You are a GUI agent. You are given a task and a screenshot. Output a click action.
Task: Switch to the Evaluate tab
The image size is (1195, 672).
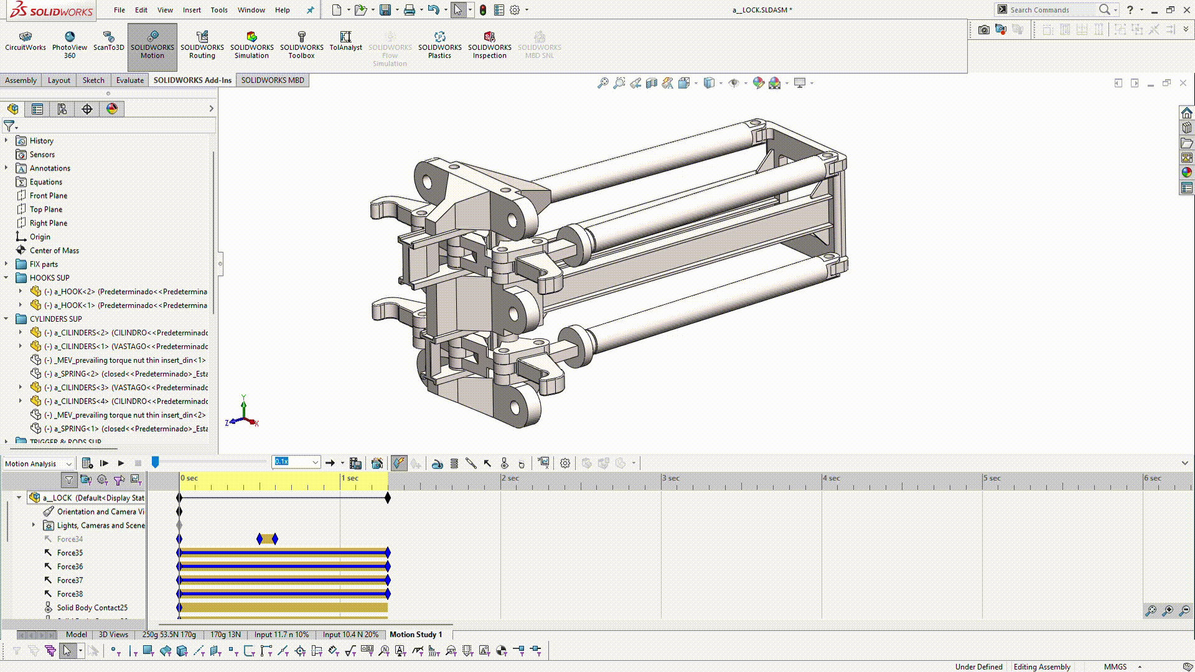[x=130, y=80]
